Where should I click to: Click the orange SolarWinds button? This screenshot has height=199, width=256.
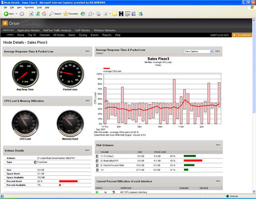[x=242, y=35]
